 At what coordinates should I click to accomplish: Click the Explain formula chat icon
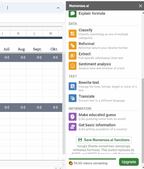pyautogui.click(x=73, y=14)
